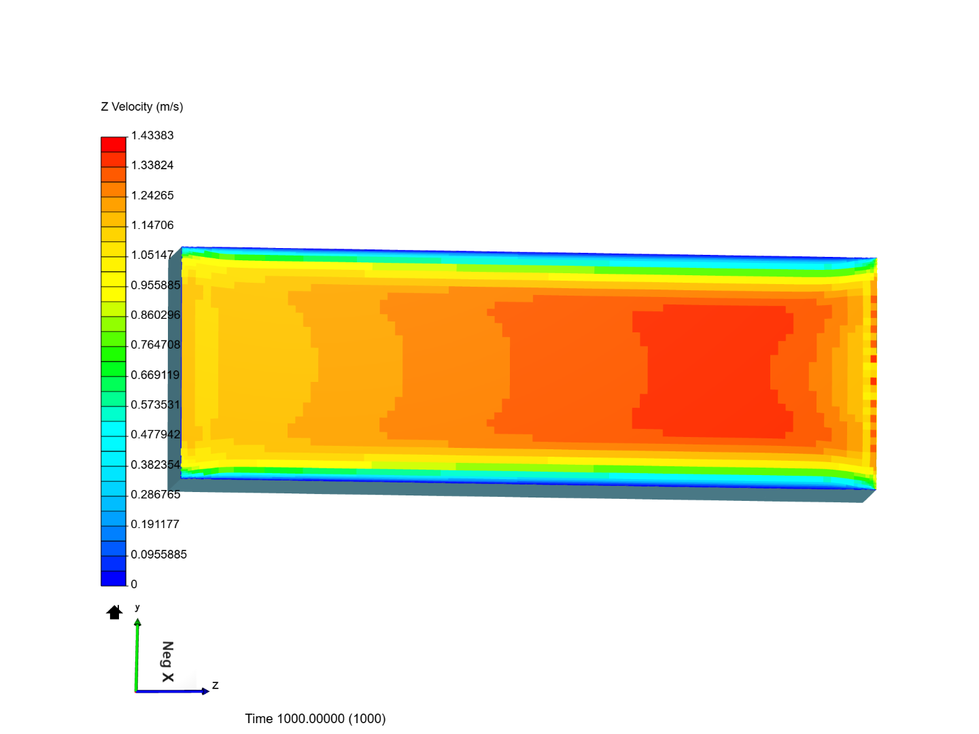The width and height of the screenshot is (979, 734).
Task: Click the legend value 0.477942
Action: [x=156, y=434]
